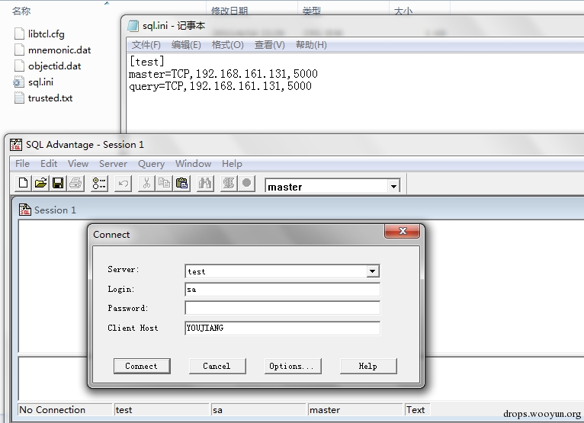Screen dimensions: 584x423
Task: Click the Session 1 window icon
Action: (25, 210)
